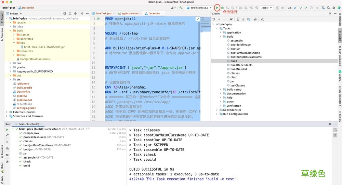Click the editor code minimap thumbnail

tap(205, 24)
